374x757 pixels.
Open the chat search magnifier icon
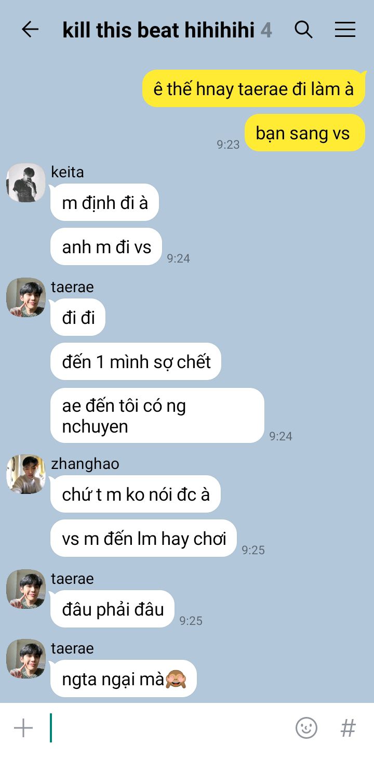click(303, 30)
